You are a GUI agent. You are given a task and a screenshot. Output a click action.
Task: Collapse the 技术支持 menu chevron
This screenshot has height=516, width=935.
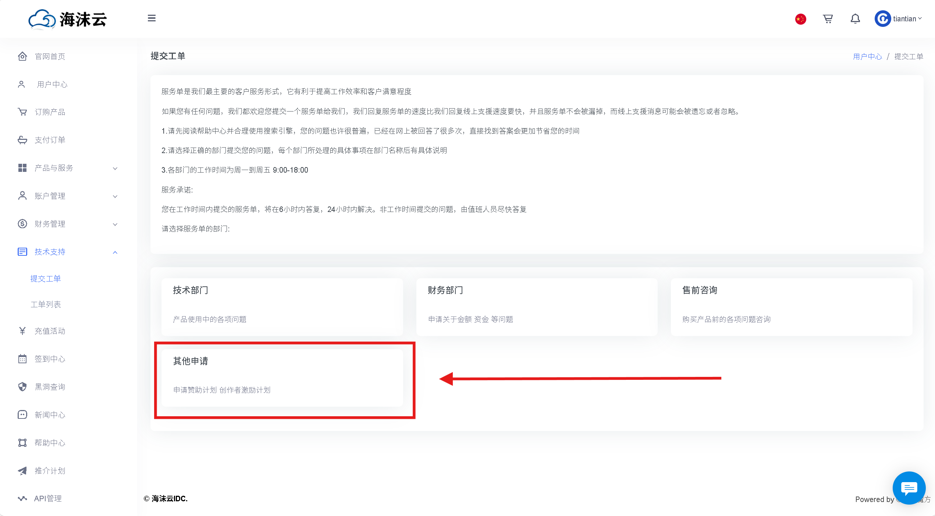point(115,252)
